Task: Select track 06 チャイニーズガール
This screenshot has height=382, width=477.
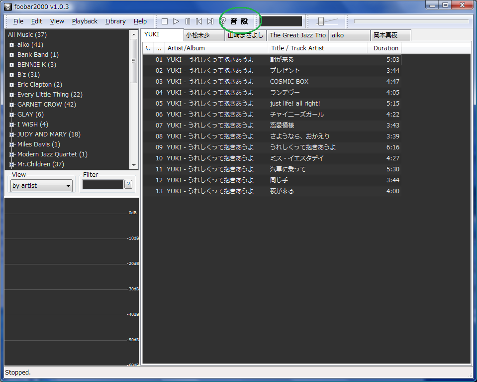Action: pos(272,115)
